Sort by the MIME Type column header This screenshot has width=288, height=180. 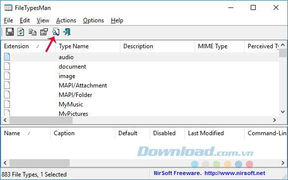(220, 46)
